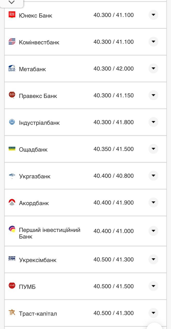Click the Ощадбанк logo icon
This screenshot has width=171, height=329.
(12, 149)
